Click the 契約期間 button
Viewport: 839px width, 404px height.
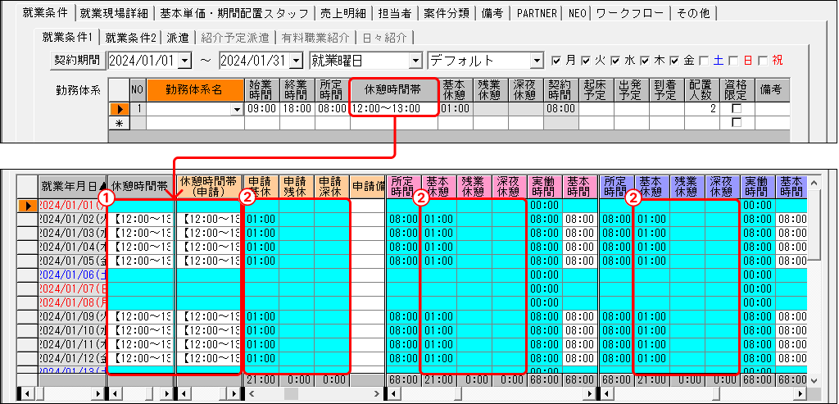(77, 61)
